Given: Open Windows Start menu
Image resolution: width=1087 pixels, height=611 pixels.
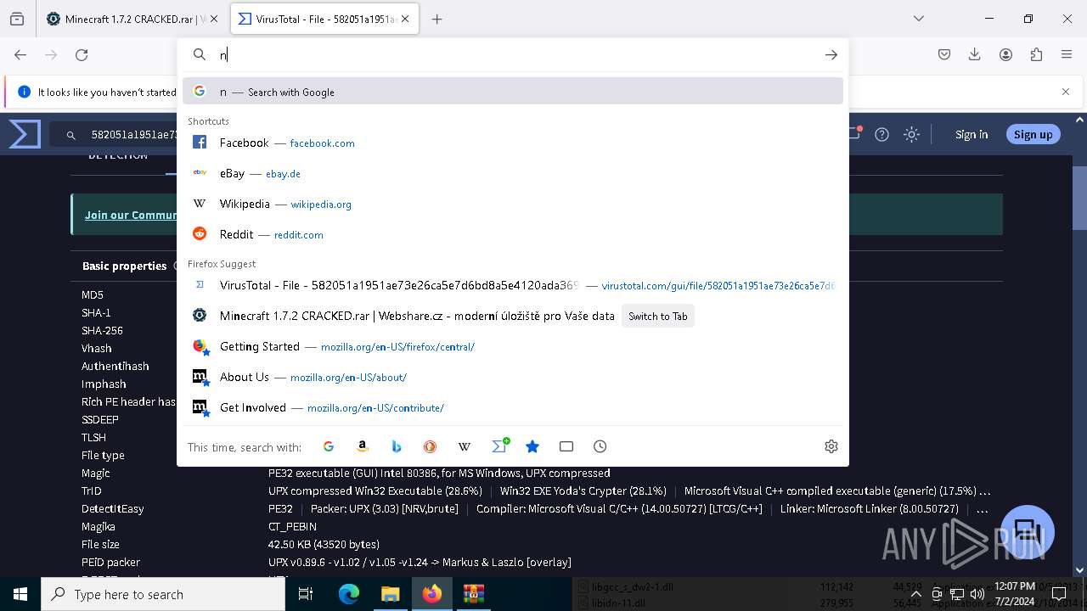Looking at the screenshot, I should (x=20, y=594).
